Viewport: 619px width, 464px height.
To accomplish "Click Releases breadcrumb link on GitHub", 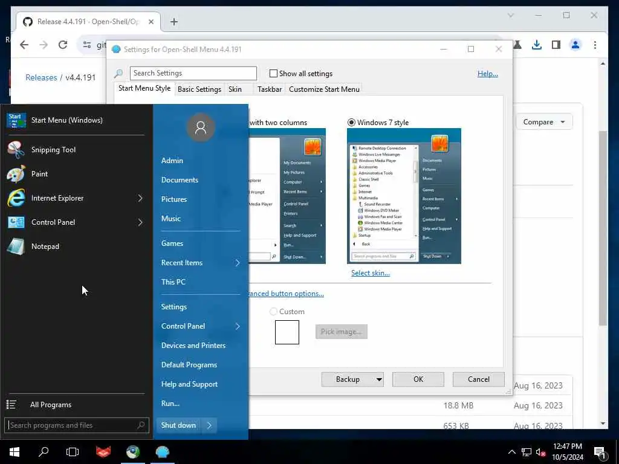I will point(41,77).
